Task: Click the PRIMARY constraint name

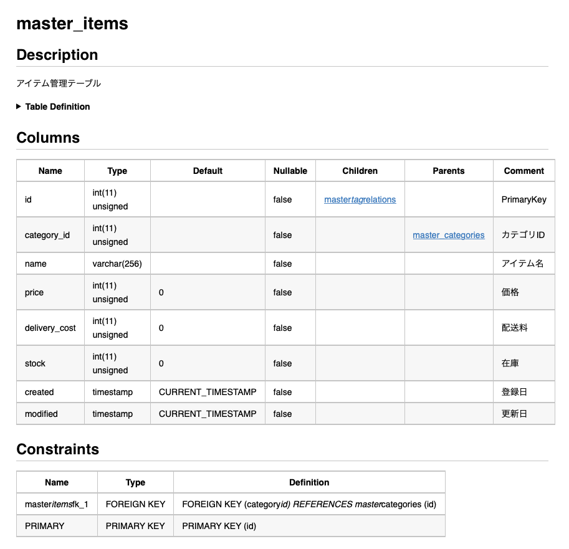Action: [x=57, y=526]
